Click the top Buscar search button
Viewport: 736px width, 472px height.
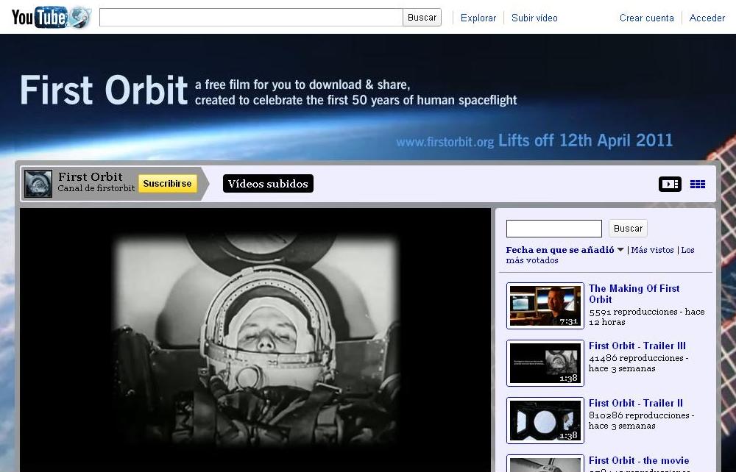click(x=422, y=18)
